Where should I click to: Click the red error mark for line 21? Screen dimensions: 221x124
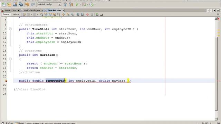pyautogui.click(x=219, y=81)
